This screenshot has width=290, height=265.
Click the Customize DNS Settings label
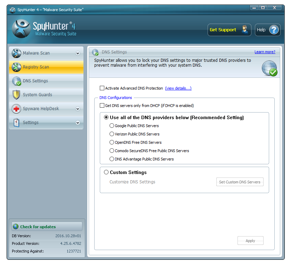point(132,182)
